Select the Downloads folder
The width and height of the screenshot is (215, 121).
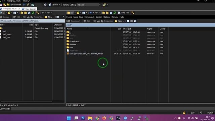click(x=74, y=41)
